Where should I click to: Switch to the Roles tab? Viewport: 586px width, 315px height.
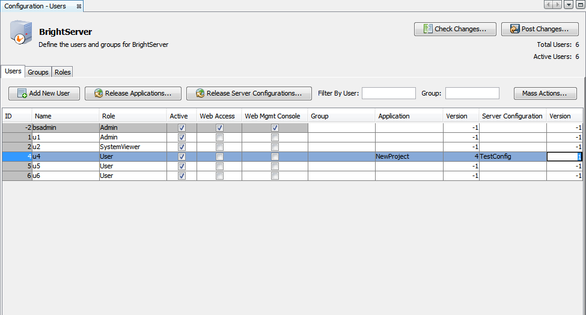(63, 72)
